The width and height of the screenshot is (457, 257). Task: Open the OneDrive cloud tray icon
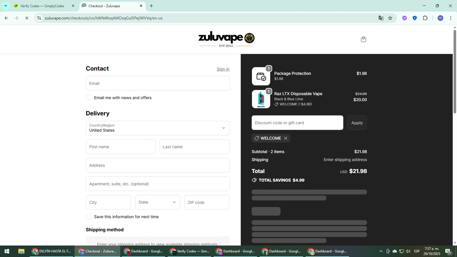point(395,251)
